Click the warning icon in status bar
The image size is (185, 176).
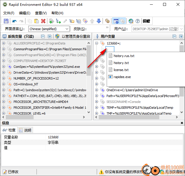101,172
